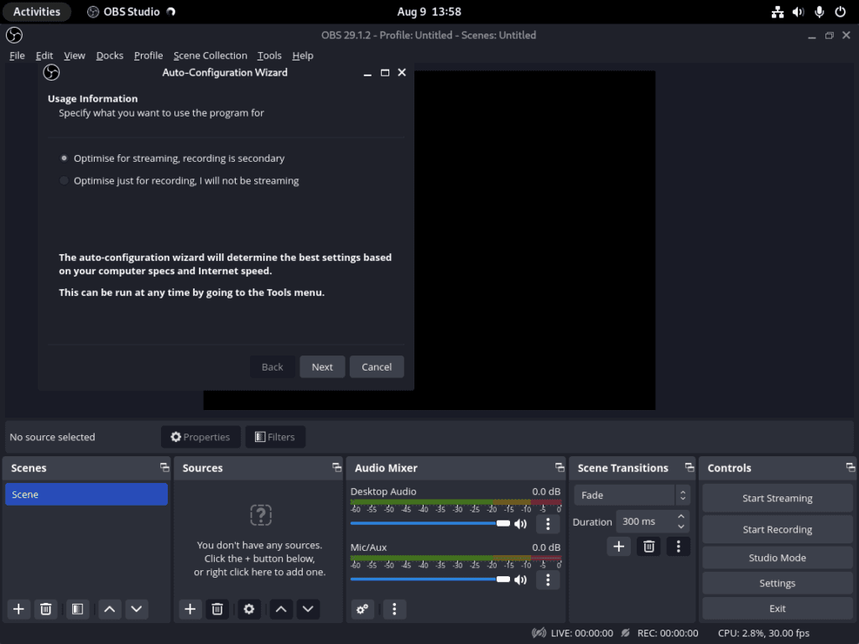The image size is (859, 644).
Task: Select the 'Scene' entry in the Scenes list
Action: pyautogui.click(x=86, y=494)
